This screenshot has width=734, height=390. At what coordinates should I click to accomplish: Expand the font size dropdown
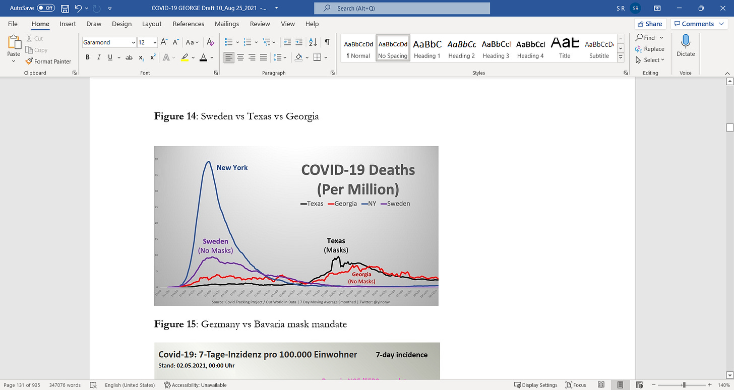tap(155, 43)
